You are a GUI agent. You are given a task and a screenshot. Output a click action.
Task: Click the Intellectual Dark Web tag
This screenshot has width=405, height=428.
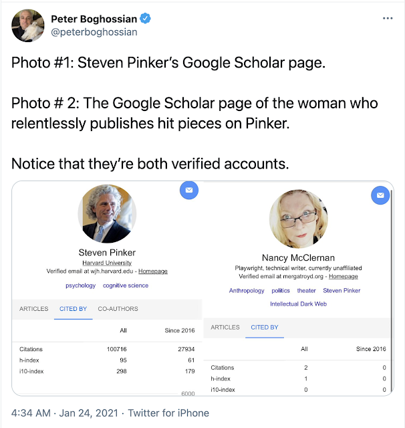[299, 304]
